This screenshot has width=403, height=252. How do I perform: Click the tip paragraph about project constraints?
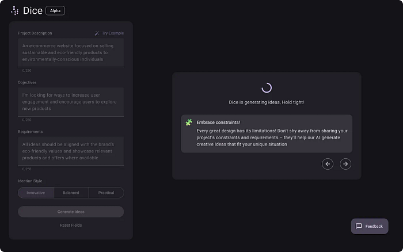272,138
